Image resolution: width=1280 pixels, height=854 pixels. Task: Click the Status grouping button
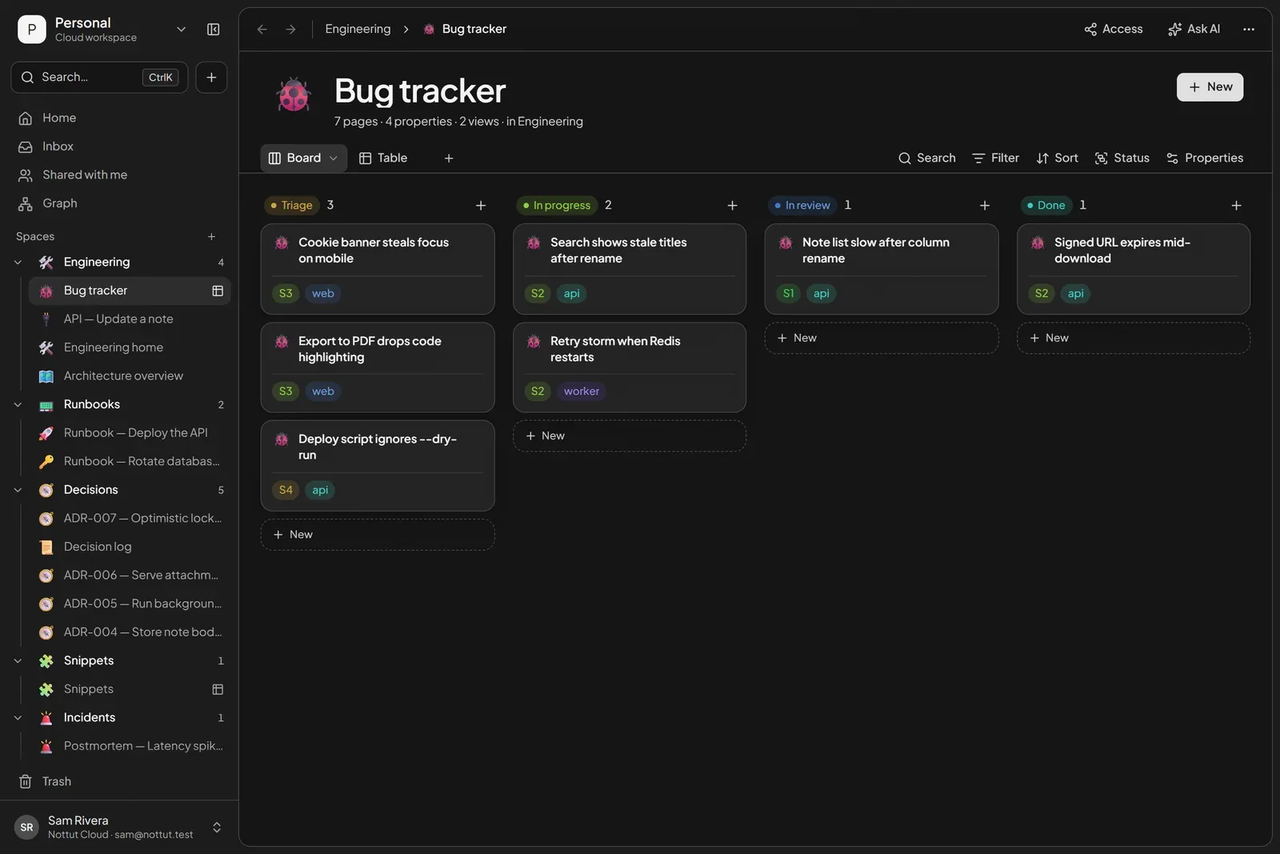point(1122,158)
